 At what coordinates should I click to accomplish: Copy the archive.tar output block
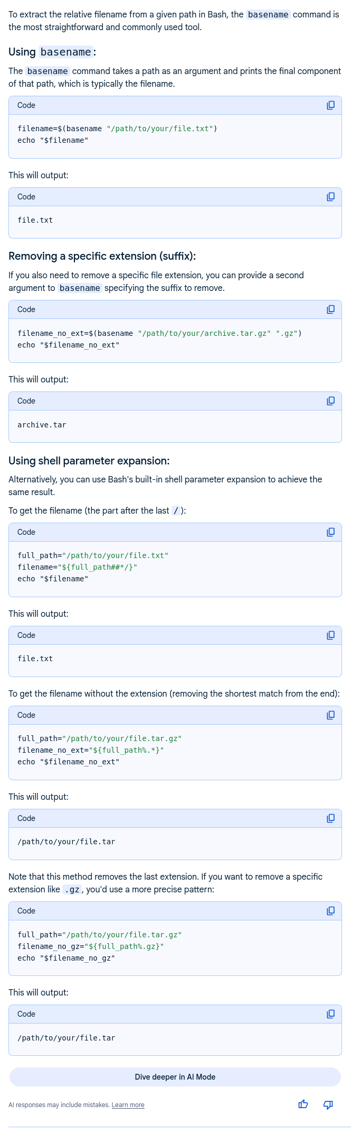point(330,401)
